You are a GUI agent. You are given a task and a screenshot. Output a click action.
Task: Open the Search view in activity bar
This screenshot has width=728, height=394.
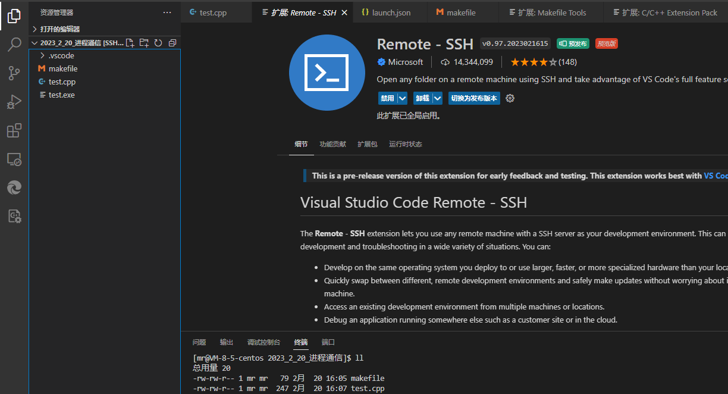click(14, 45)
